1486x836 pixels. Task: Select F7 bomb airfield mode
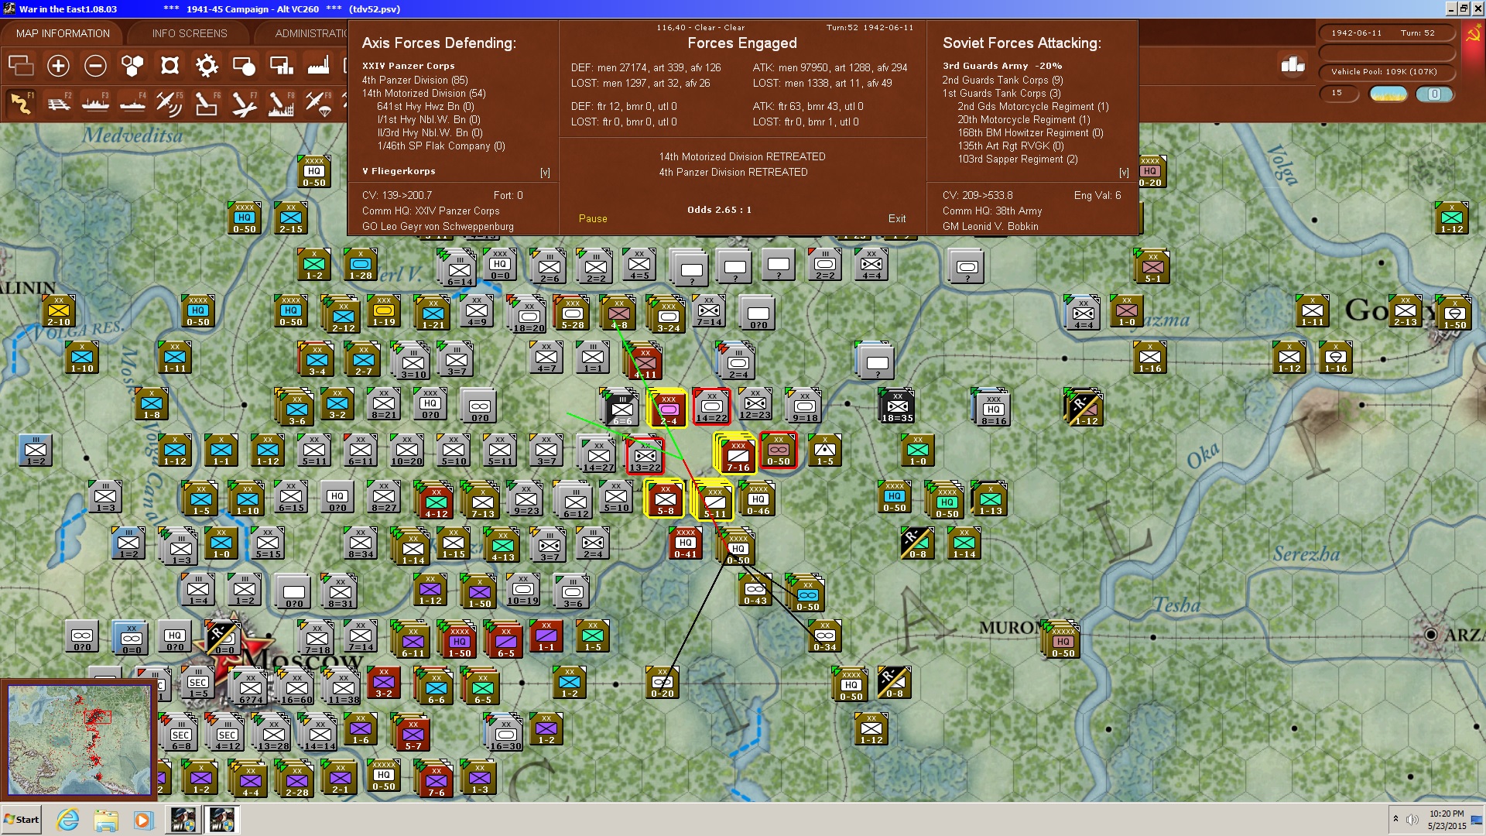coord(244,103)
